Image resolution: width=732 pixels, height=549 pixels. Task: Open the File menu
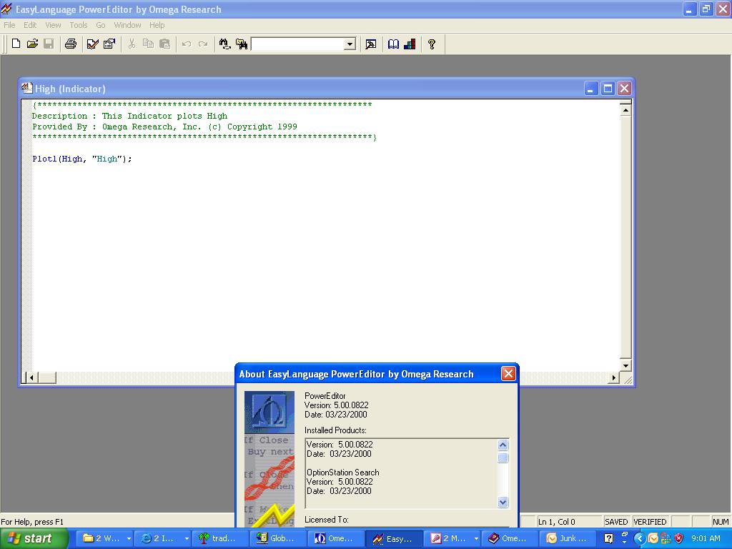point(9,25)
